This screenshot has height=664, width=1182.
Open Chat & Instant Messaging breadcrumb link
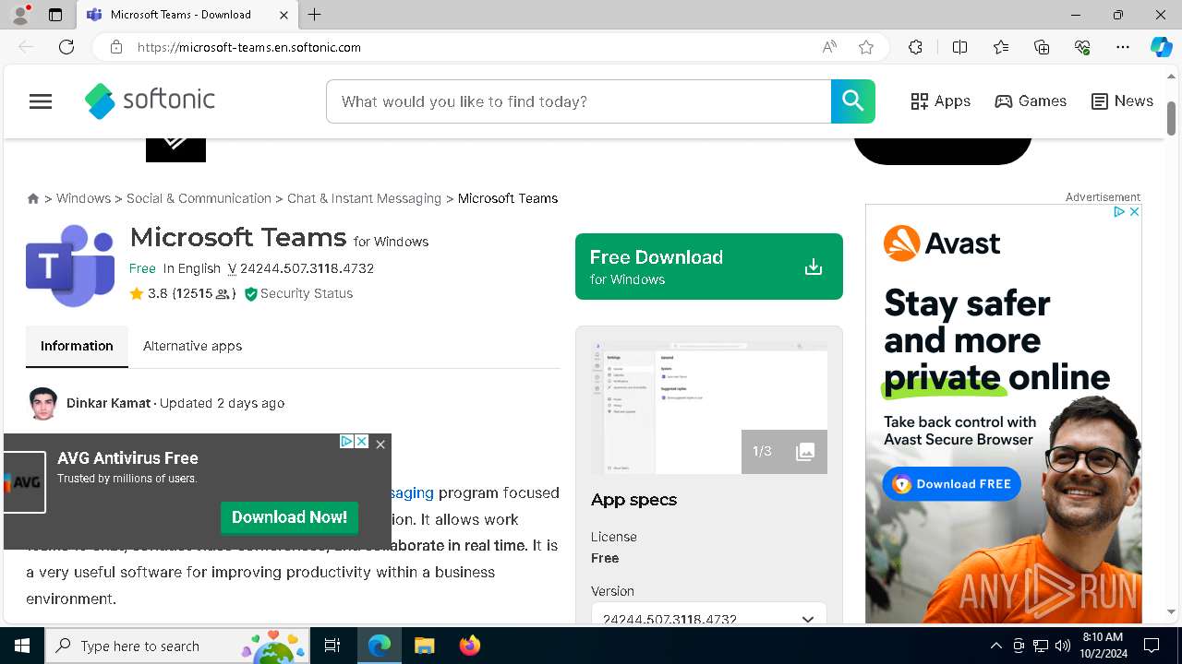364,198
